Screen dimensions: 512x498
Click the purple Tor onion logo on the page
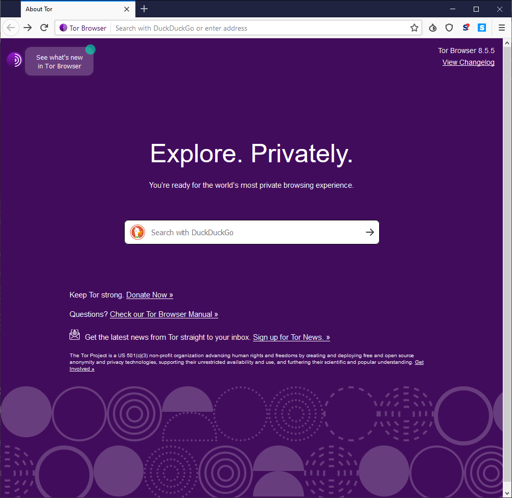pos(14,60)
